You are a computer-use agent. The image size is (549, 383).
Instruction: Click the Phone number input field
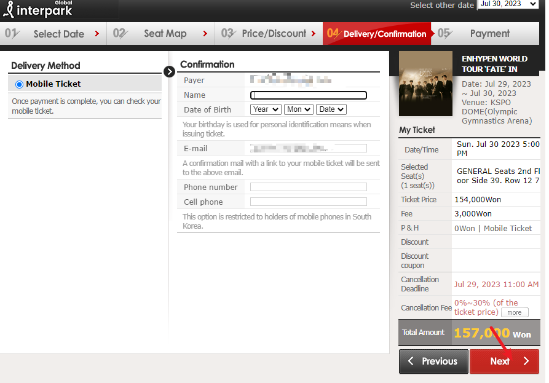click(309, 187)
